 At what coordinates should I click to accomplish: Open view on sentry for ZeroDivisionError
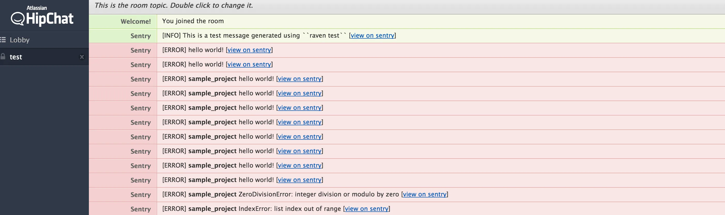tap(425, 194)
